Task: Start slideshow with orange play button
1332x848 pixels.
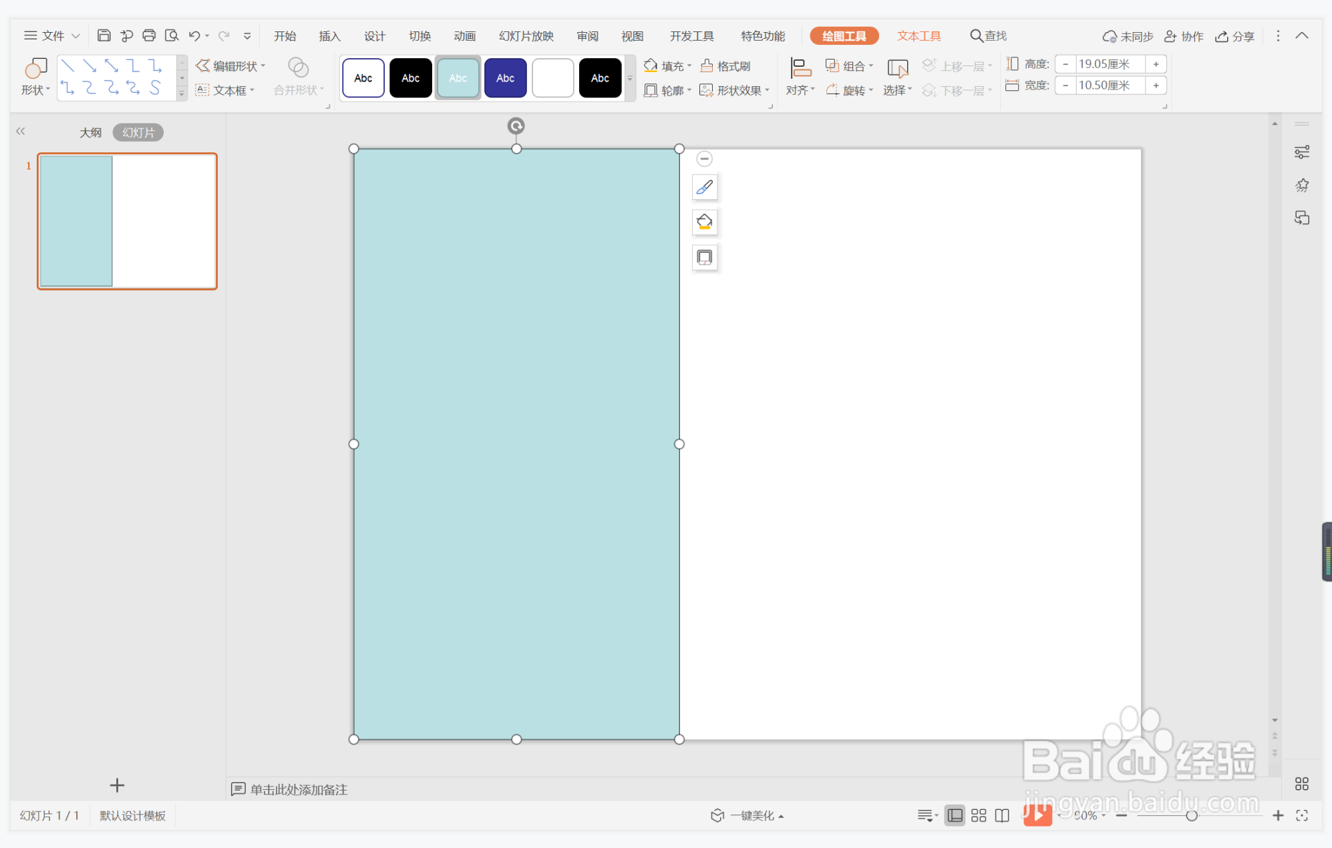Action: 1037,815
